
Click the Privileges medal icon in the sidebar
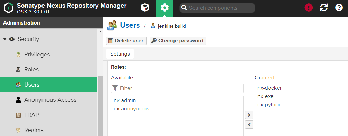click(x=18, y=54)
